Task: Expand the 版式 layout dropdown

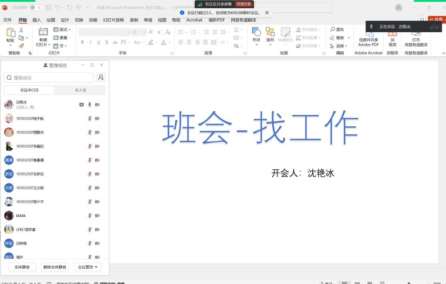Action: (62, 30)
